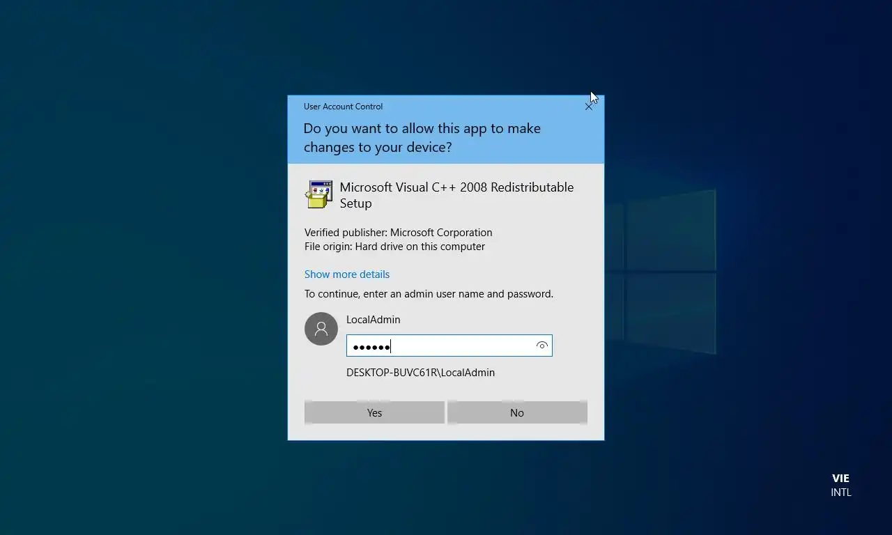
Task: Close the User Account Control dialog
Action: click(x=589, y=107)
